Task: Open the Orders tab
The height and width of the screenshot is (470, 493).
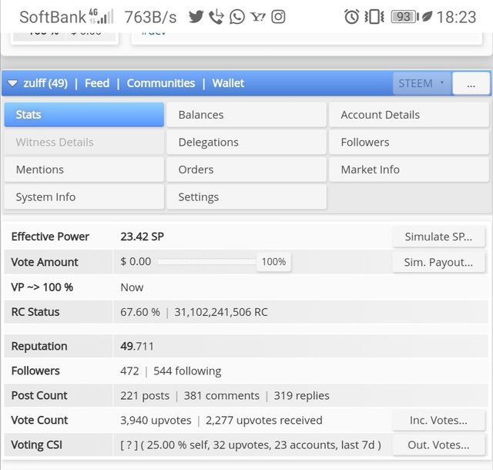Action: coord(246,170)
